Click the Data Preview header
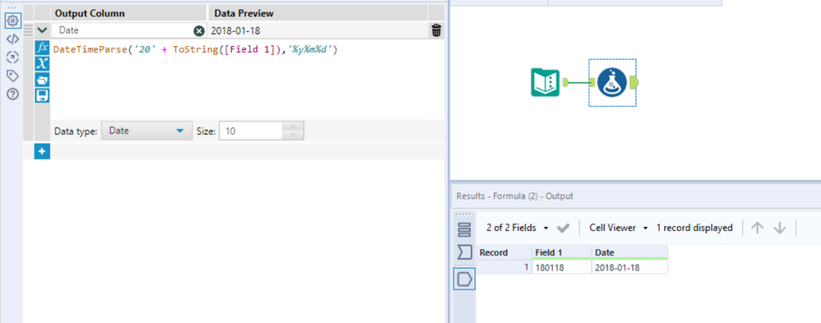The height and width of the screenshot is (323, 821). click(x=318, y=13)
